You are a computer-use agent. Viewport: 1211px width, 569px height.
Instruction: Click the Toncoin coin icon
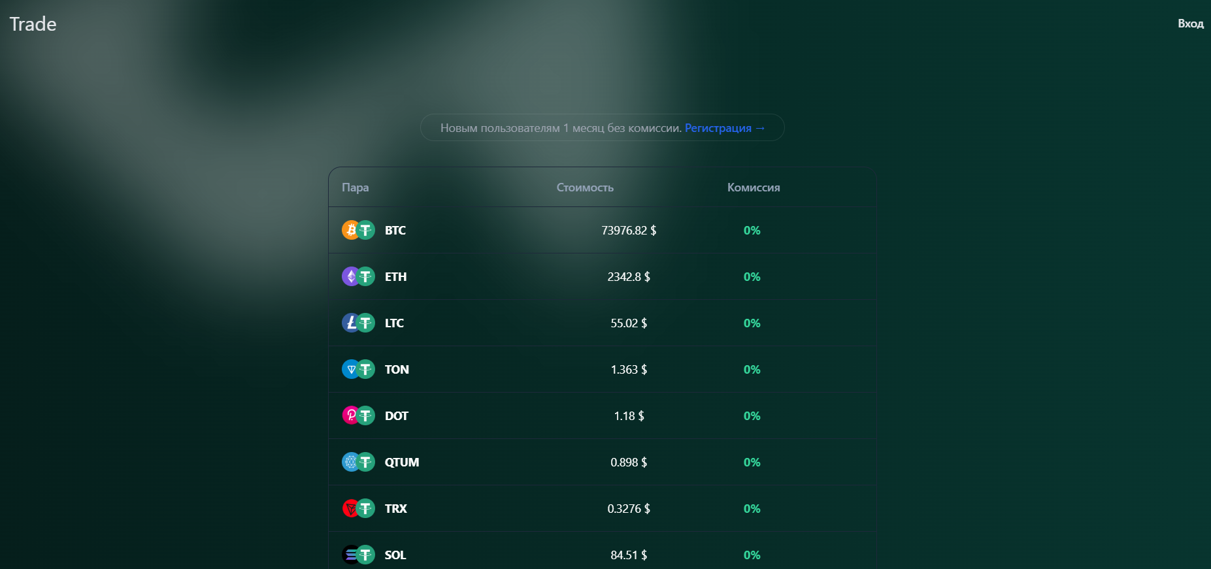coord(350,369)
